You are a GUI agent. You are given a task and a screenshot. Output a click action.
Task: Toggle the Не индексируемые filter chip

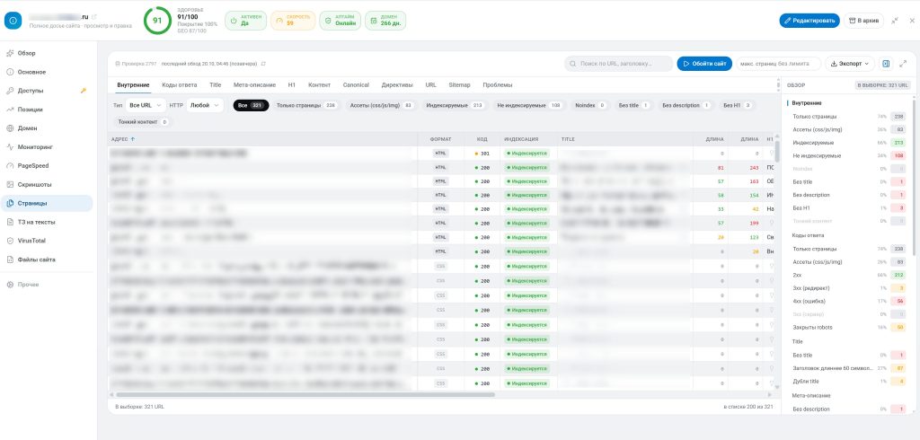coord(529,106)
